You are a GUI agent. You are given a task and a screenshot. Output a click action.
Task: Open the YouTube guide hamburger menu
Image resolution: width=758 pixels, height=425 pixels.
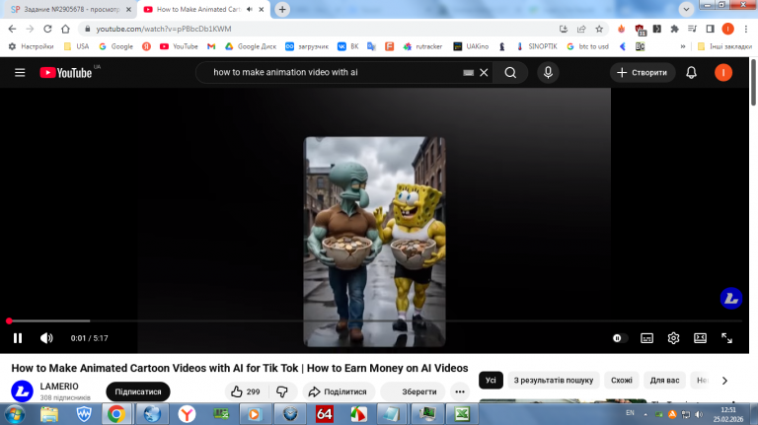tap(20, 72)
